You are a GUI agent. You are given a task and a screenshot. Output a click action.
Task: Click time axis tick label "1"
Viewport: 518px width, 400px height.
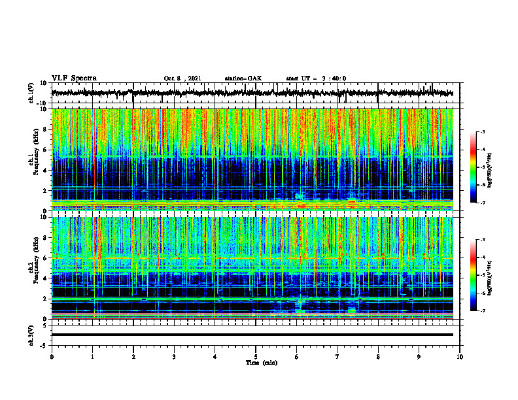[92, 357]
